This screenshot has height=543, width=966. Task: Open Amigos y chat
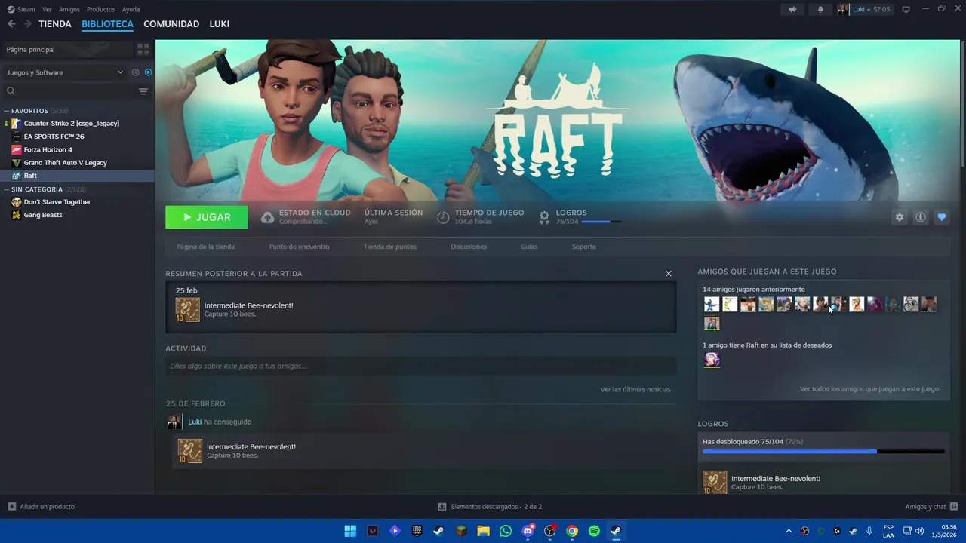[931, 507]
